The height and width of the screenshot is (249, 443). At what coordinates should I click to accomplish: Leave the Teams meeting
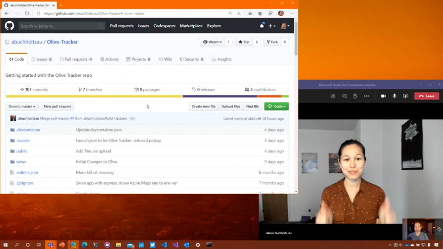click(x=426, y=96)
